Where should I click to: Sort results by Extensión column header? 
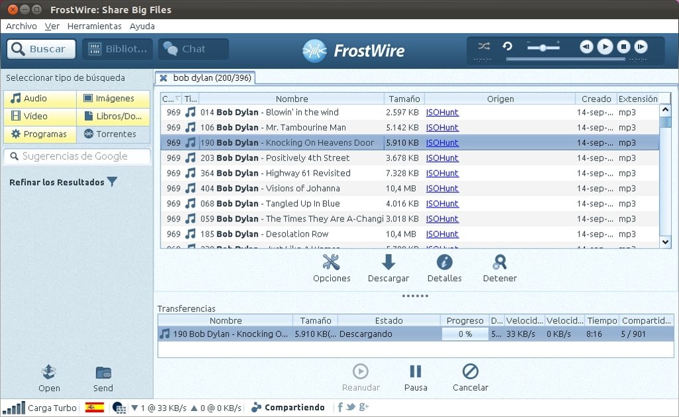(638, 99)
